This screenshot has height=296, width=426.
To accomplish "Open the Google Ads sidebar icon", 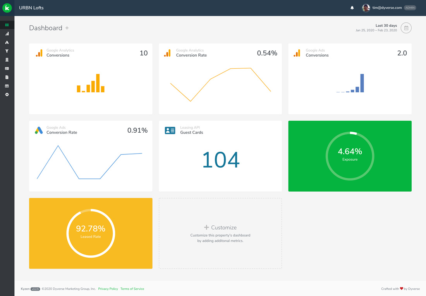I will [x=7, y=42].
